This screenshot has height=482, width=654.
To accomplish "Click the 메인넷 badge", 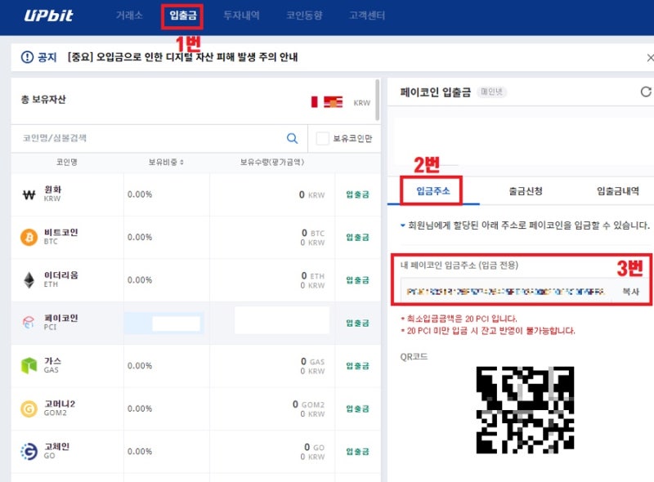I will pos(492,91).
